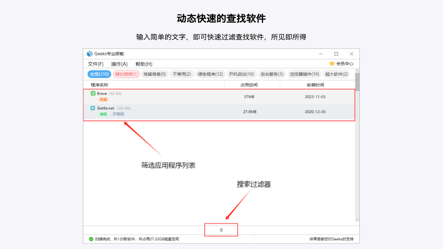Maximize the Geeks uninstaller window
The image size is (443, 249).
coord(336,54)
